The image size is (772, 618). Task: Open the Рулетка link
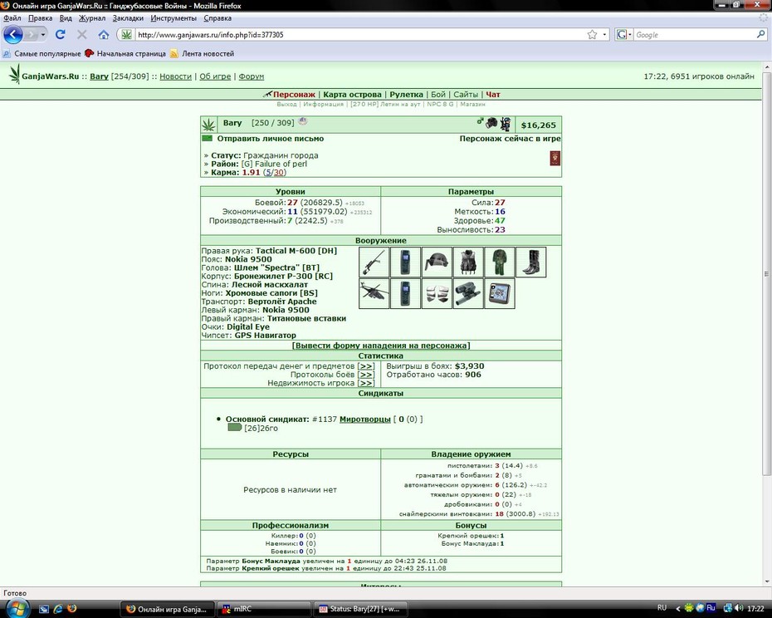406,94
